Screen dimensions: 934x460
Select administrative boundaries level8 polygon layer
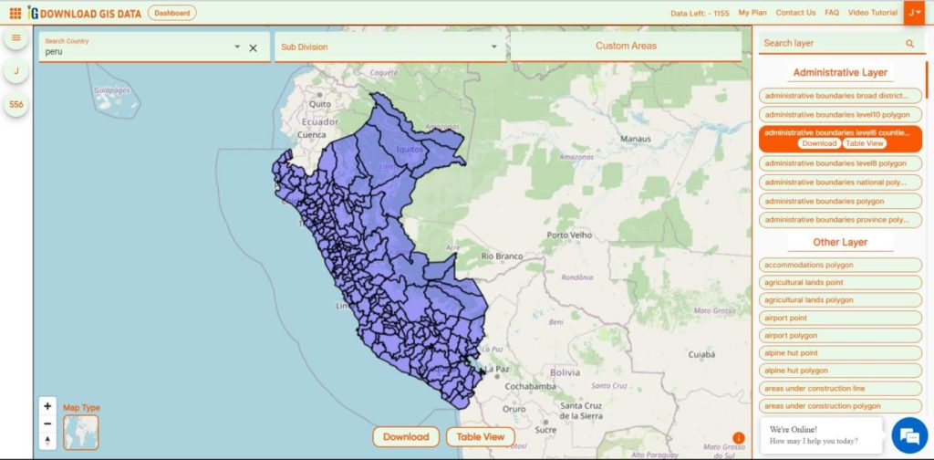pos(840,163)
